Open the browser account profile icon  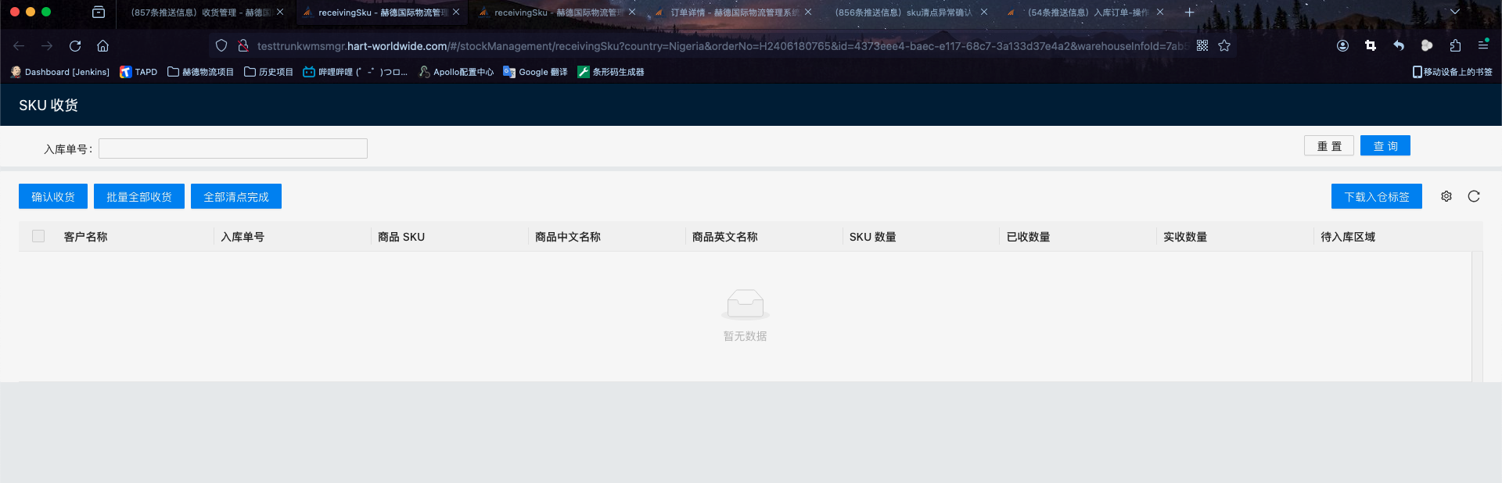(1342, 46)
